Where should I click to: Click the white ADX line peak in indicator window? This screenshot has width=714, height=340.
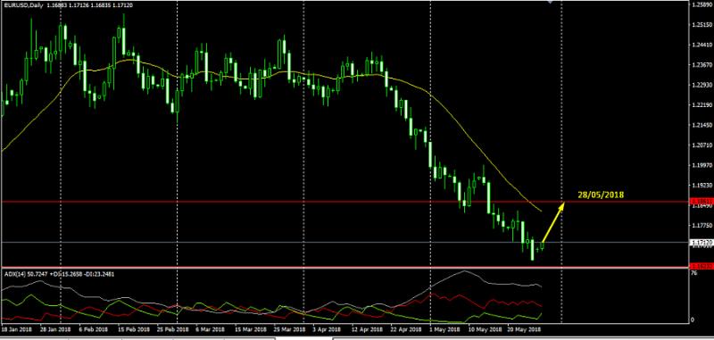(x=464, y=271)
